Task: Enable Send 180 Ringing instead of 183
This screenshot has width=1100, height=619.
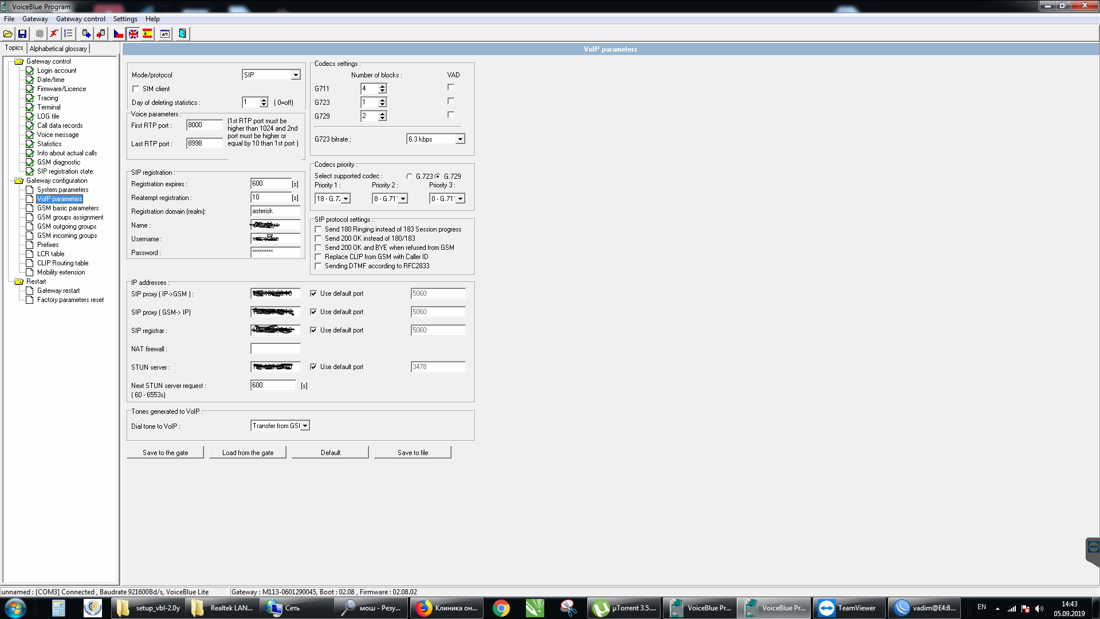Action: [318, 229]
